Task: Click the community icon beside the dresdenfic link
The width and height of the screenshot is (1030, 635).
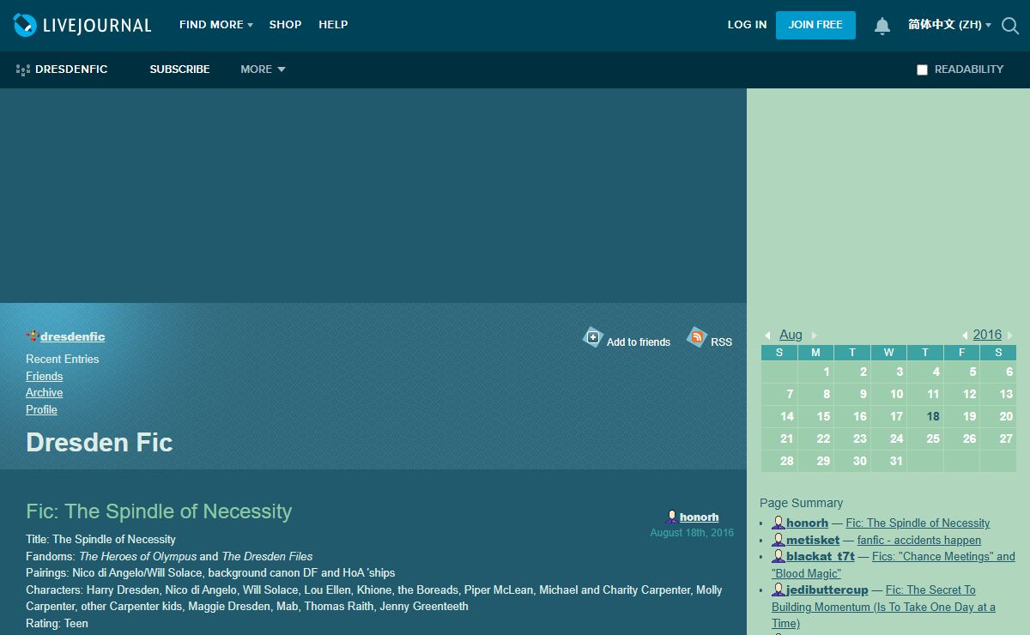Action: click(x=33, y=336)
